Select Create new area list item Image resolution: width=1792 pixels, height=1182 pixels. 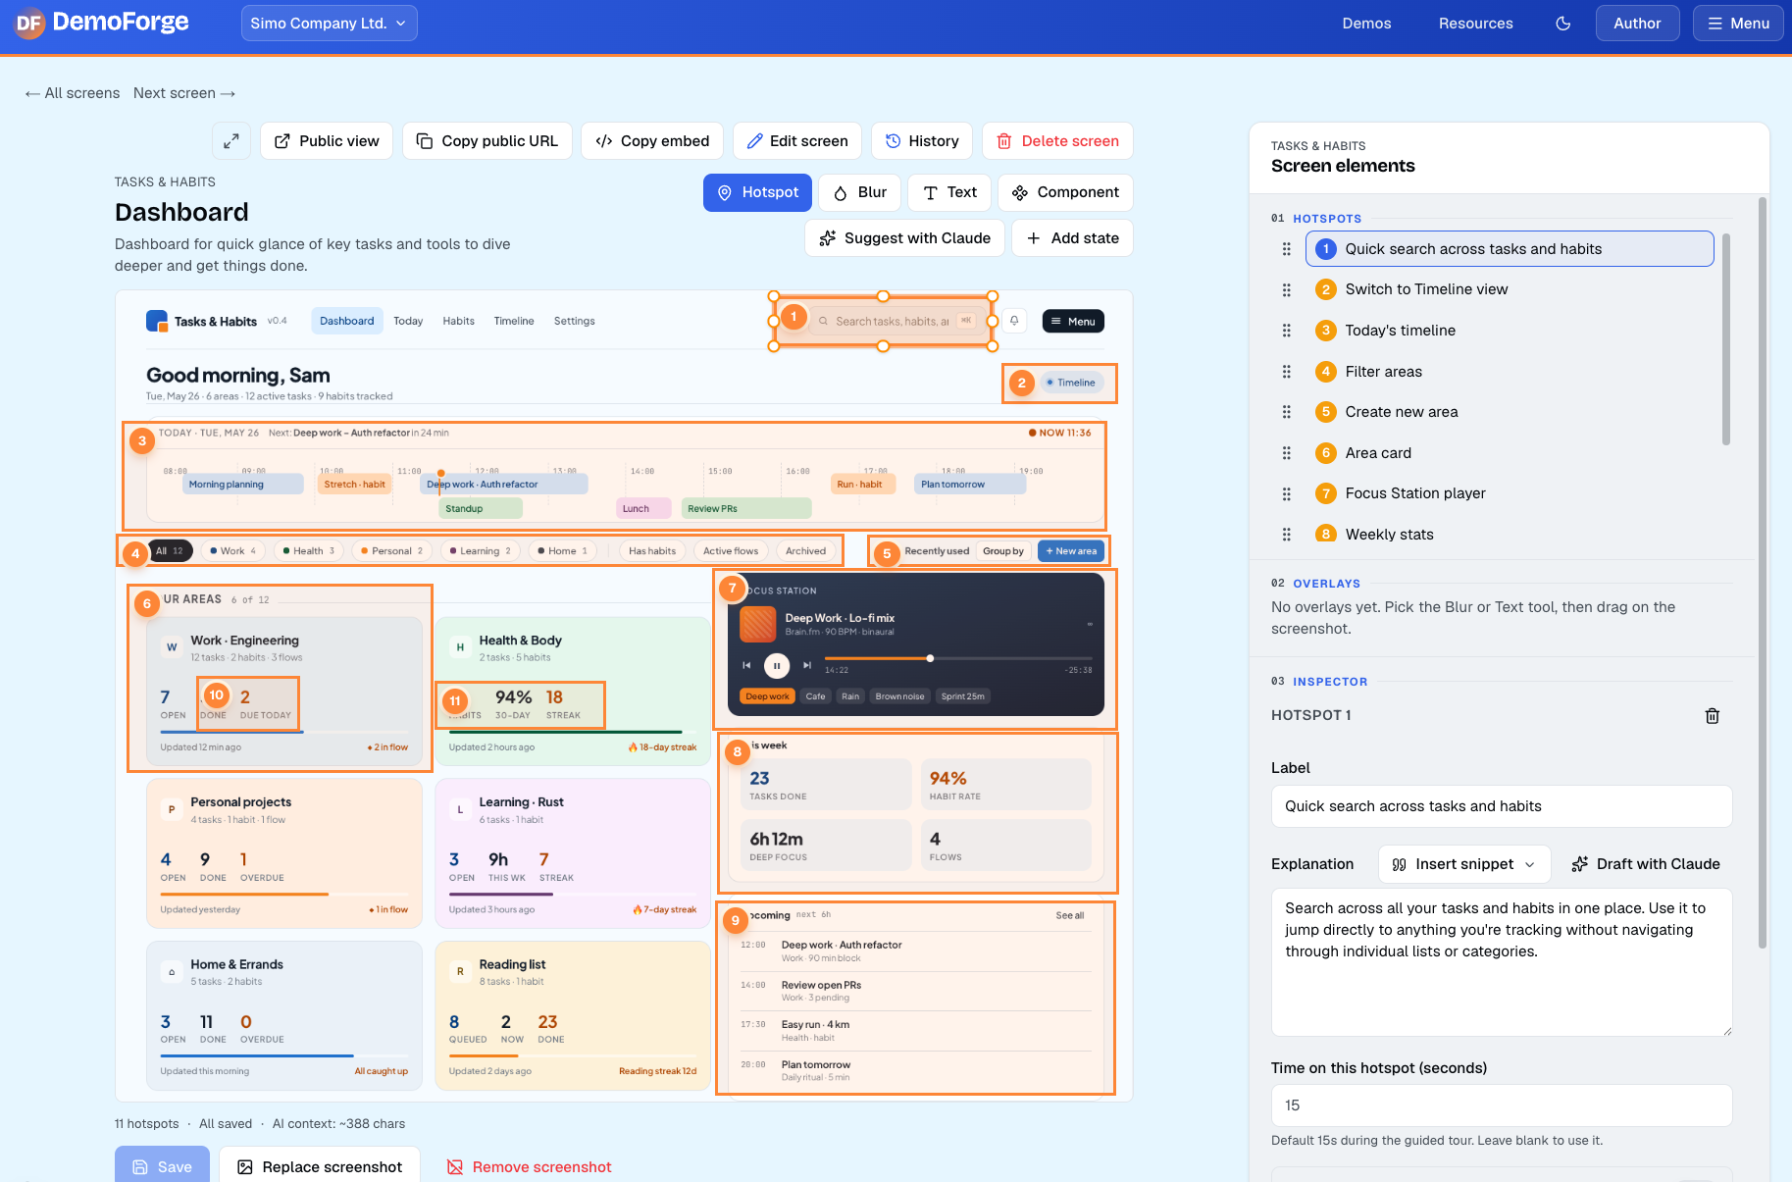coord(1510,412)
